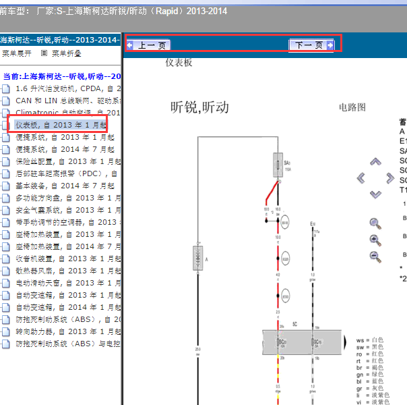
Task: Click document icon beside 转向助力器
Action: pyautogui.click(x=5, y=331)
